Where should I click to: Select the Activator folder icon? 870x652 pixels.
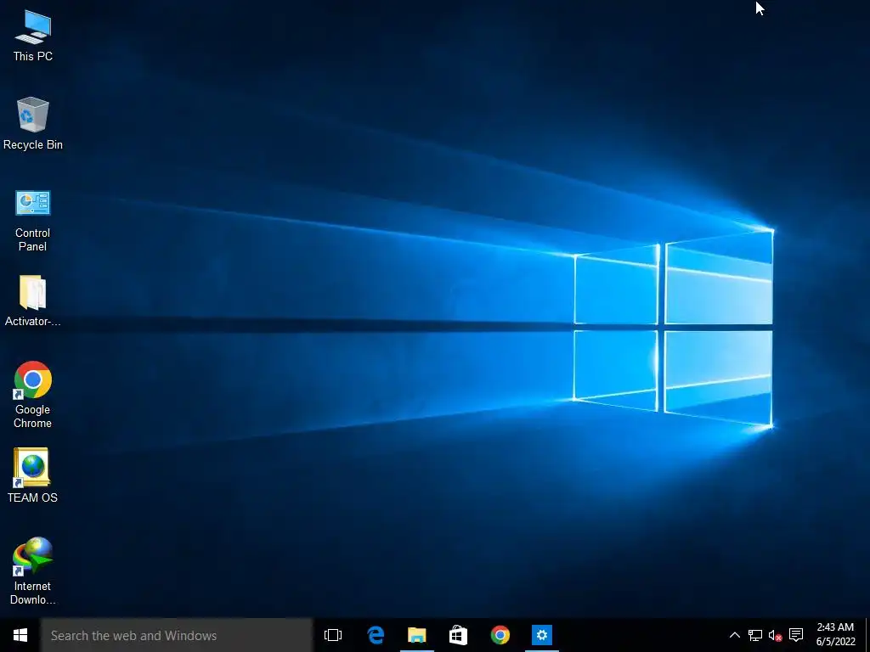click(33, 301)
